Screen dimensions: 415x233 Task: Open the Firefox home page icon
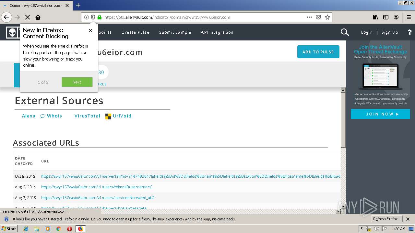(x=38, y=17)
